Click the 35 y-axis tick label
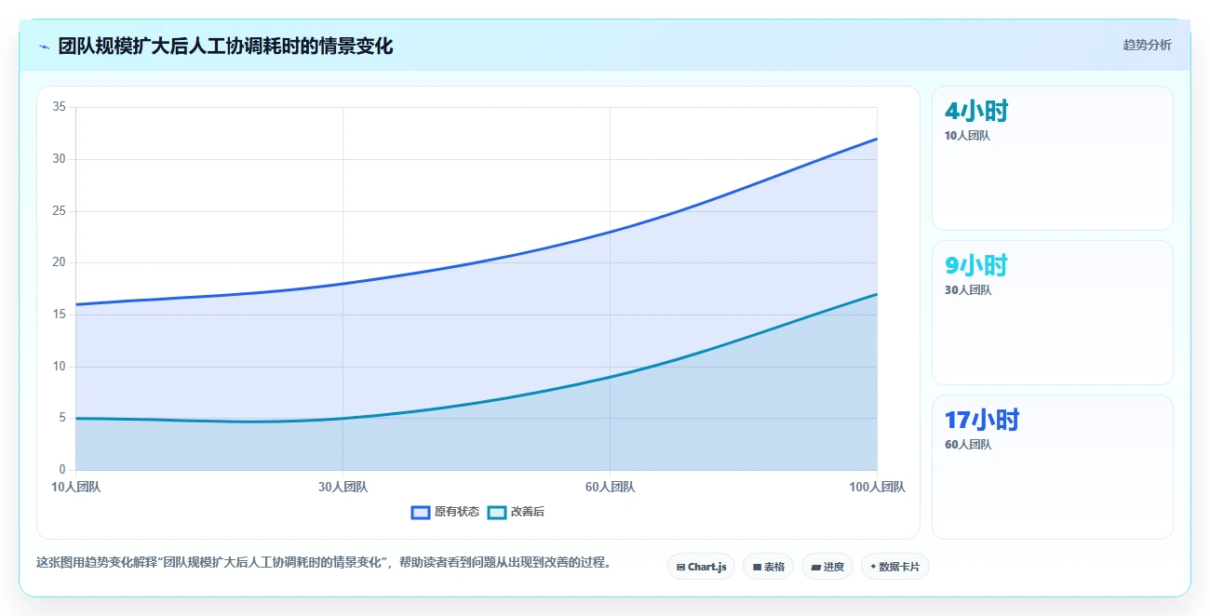The width and height of the screenshot is (1210, 616). (59, 107)
